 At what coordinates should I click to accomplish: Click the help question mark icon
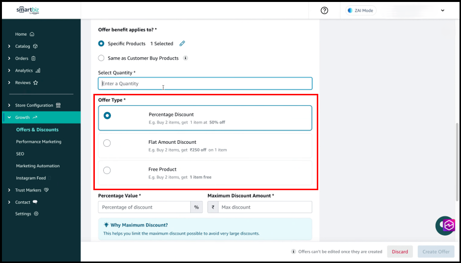coord(325,10)
